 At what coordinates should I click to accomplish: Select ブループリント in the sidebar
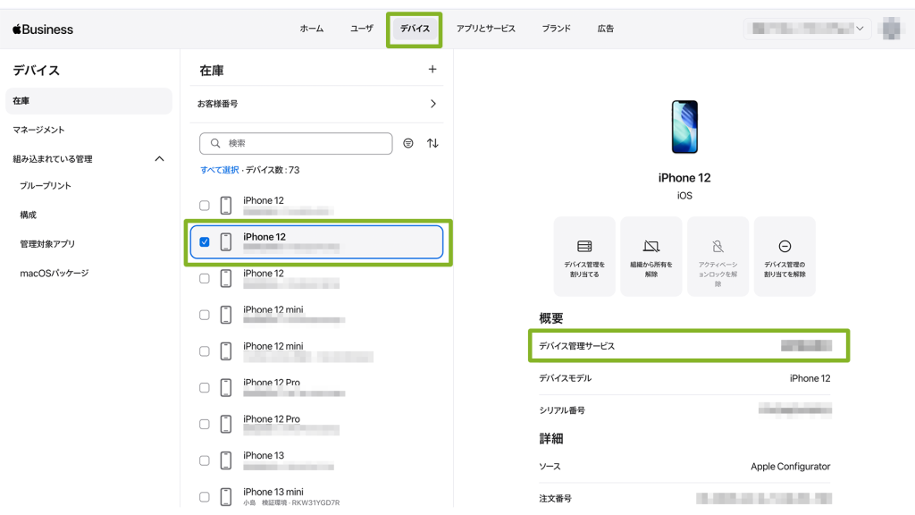tap(46, 186)
